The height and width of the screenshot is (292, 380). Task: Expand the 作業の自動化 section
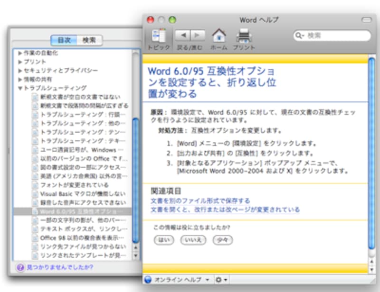click(x=20, y=53)
